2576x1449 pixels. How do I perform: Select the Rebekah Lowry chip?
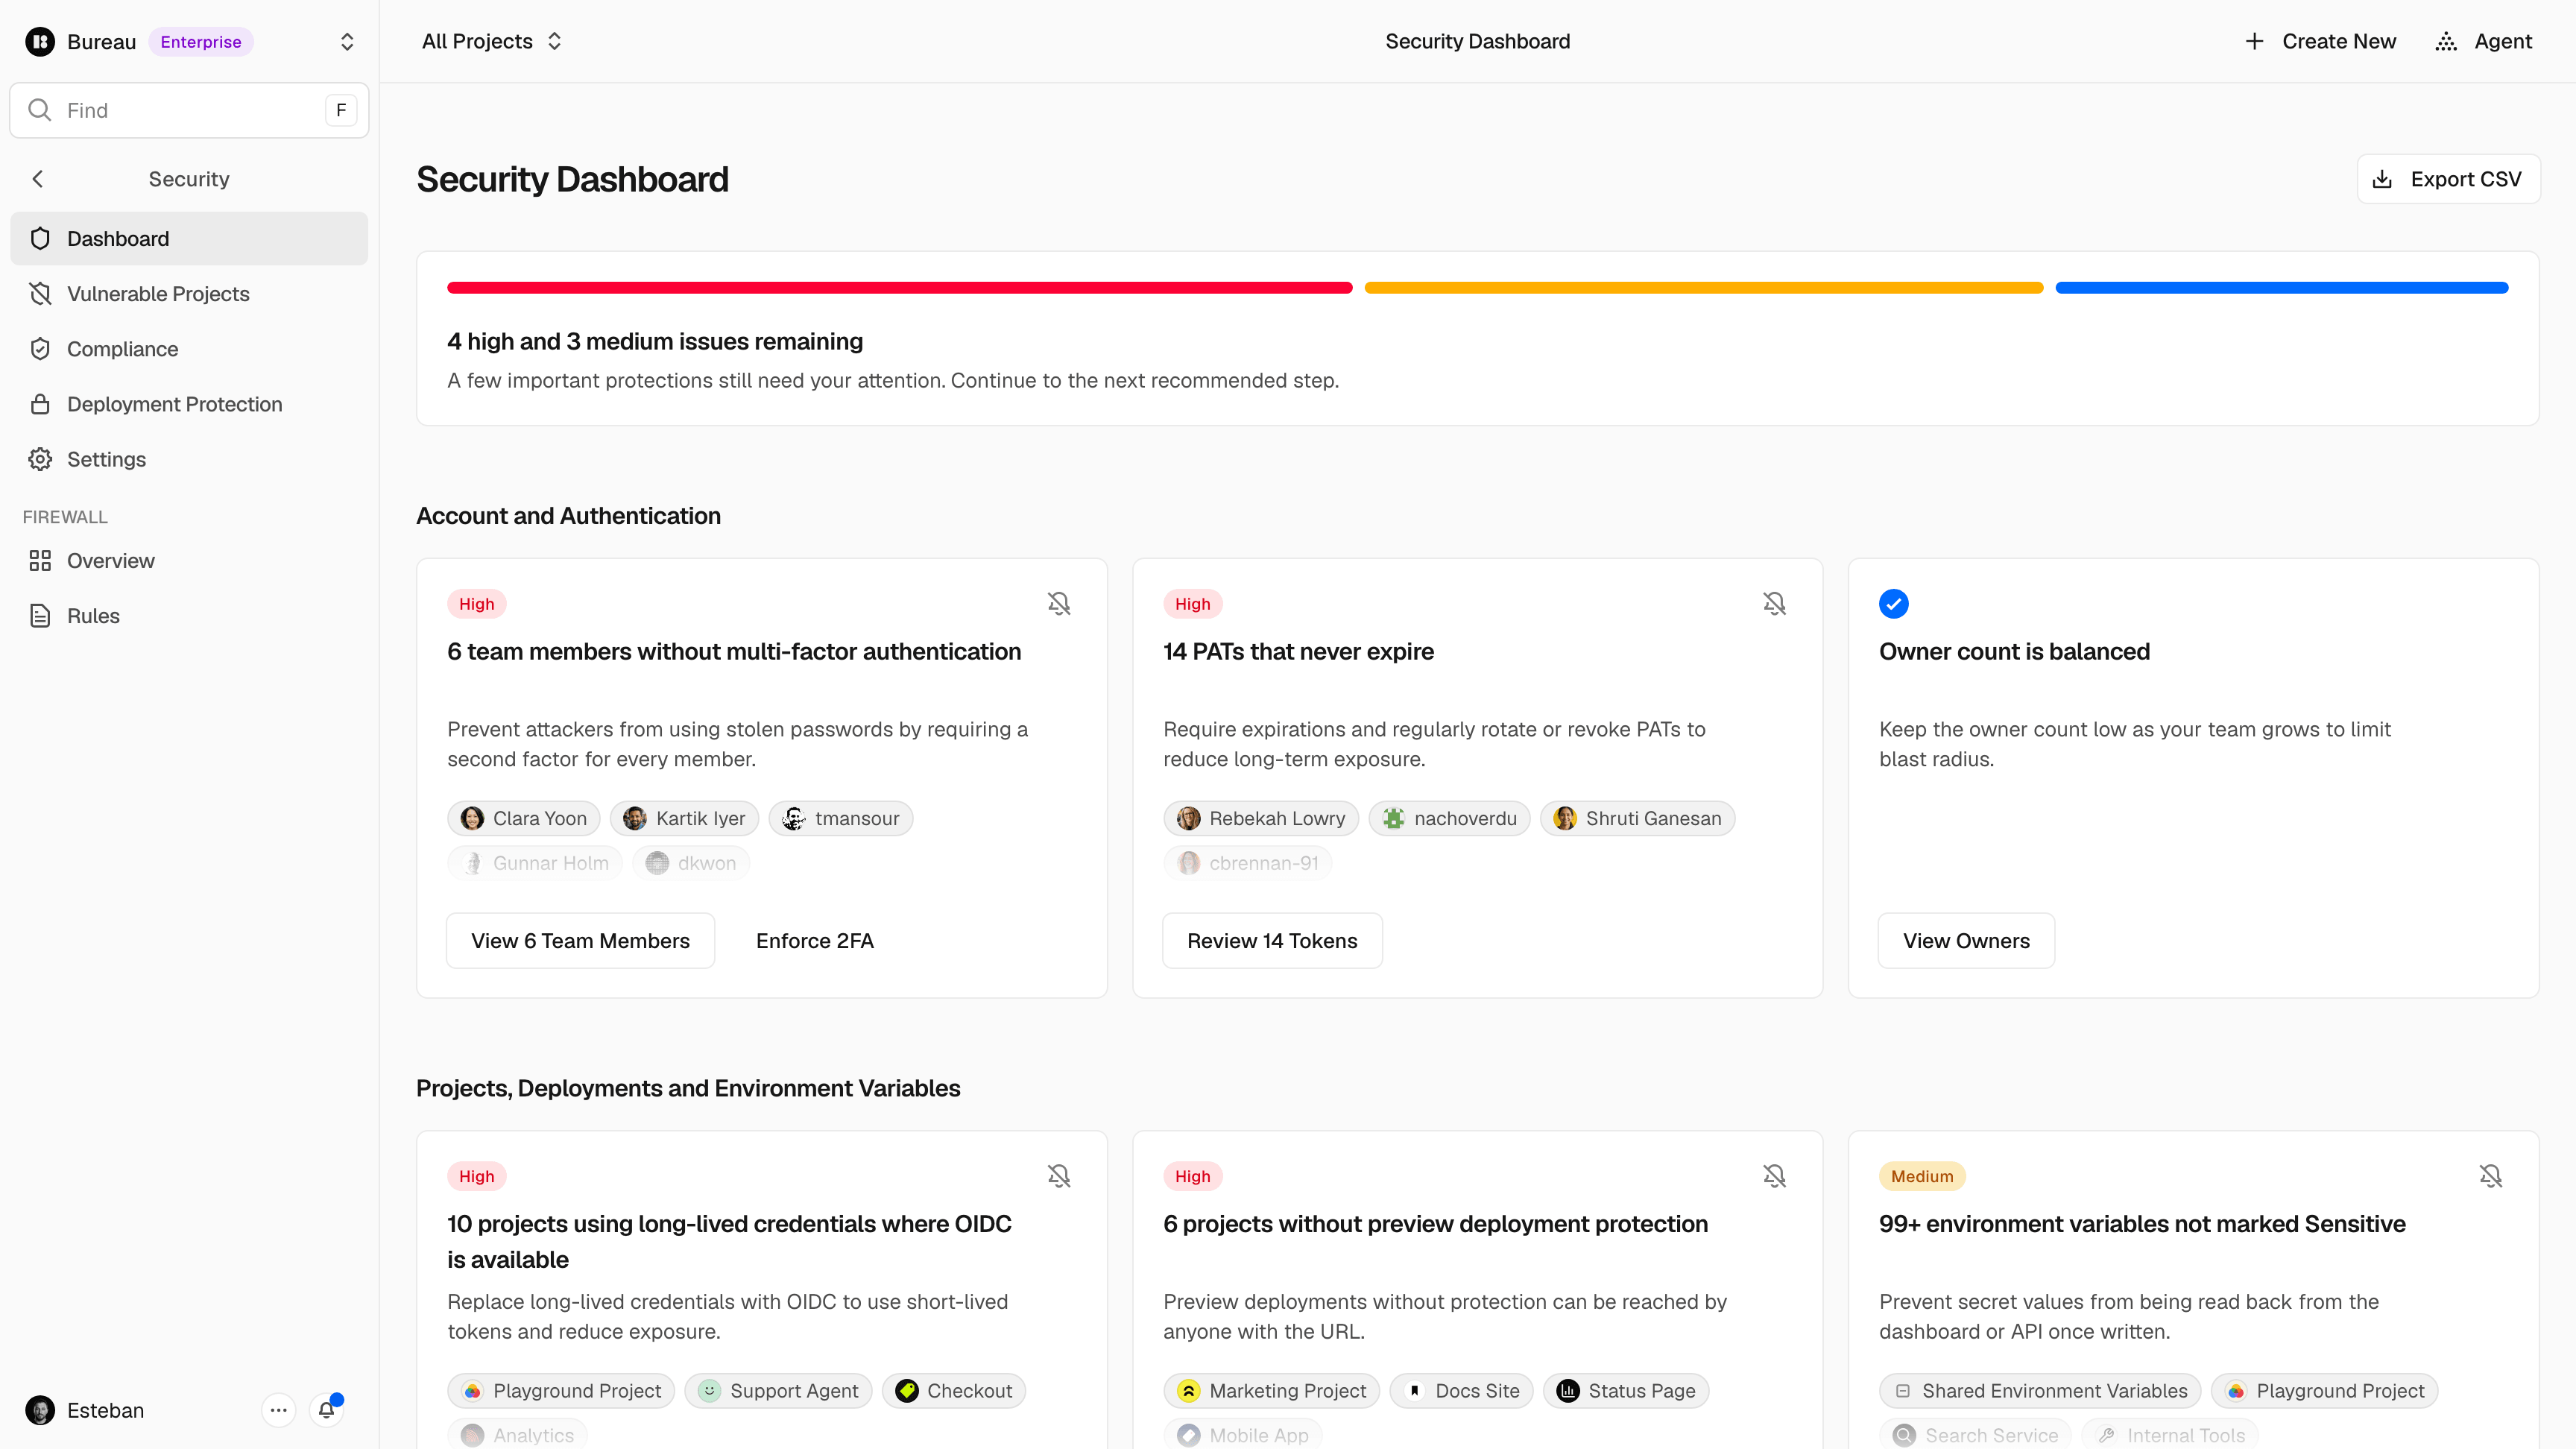coord(1260,818)
